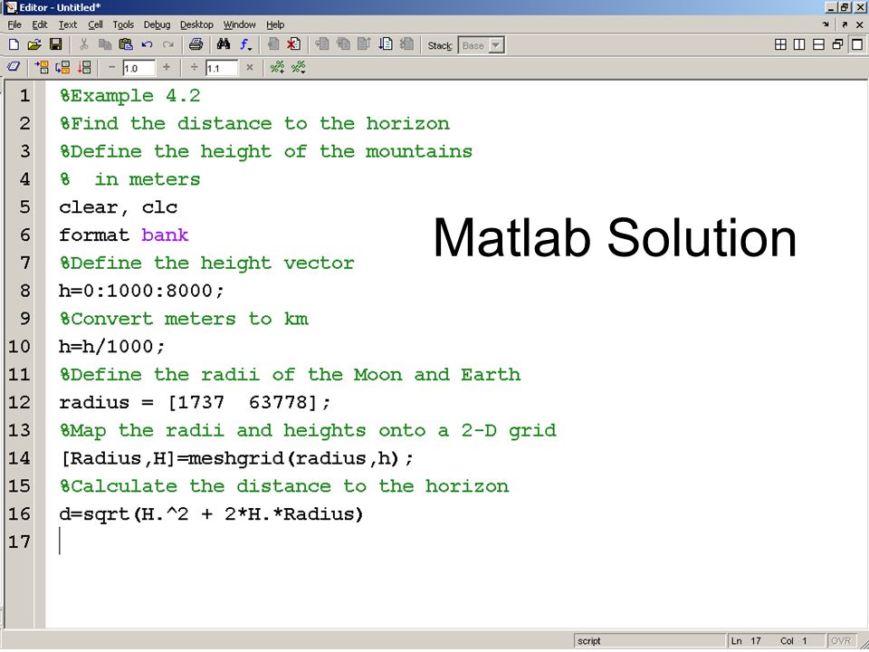Evaluate the current cell

(43, 67)
